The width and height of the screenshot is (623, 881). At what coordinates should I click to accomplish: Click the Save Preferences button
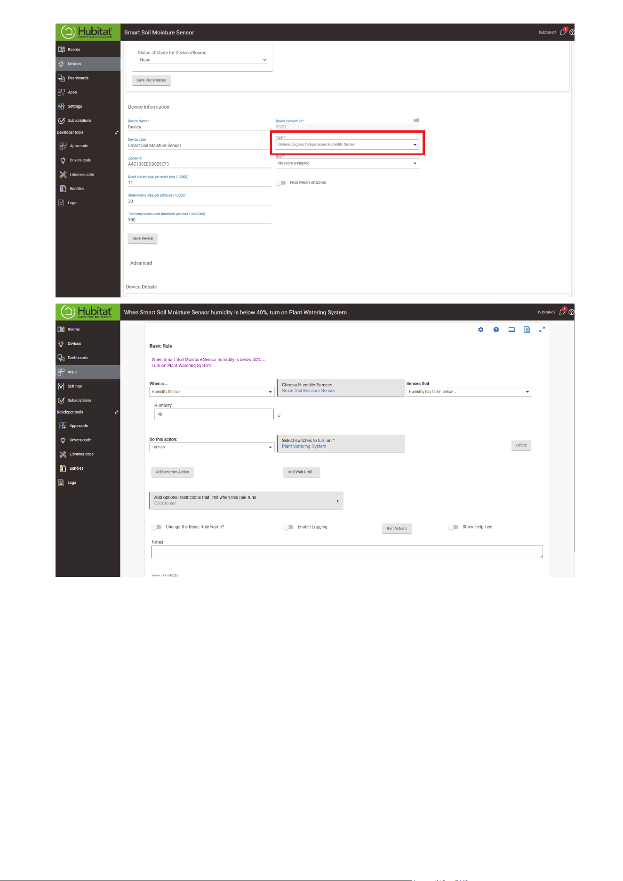coord(151,80)
